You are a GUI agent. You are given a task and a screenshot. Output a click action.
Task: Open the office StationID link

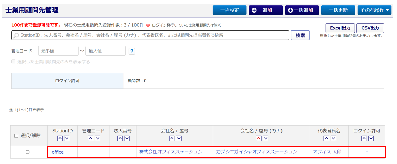(58, 152)
